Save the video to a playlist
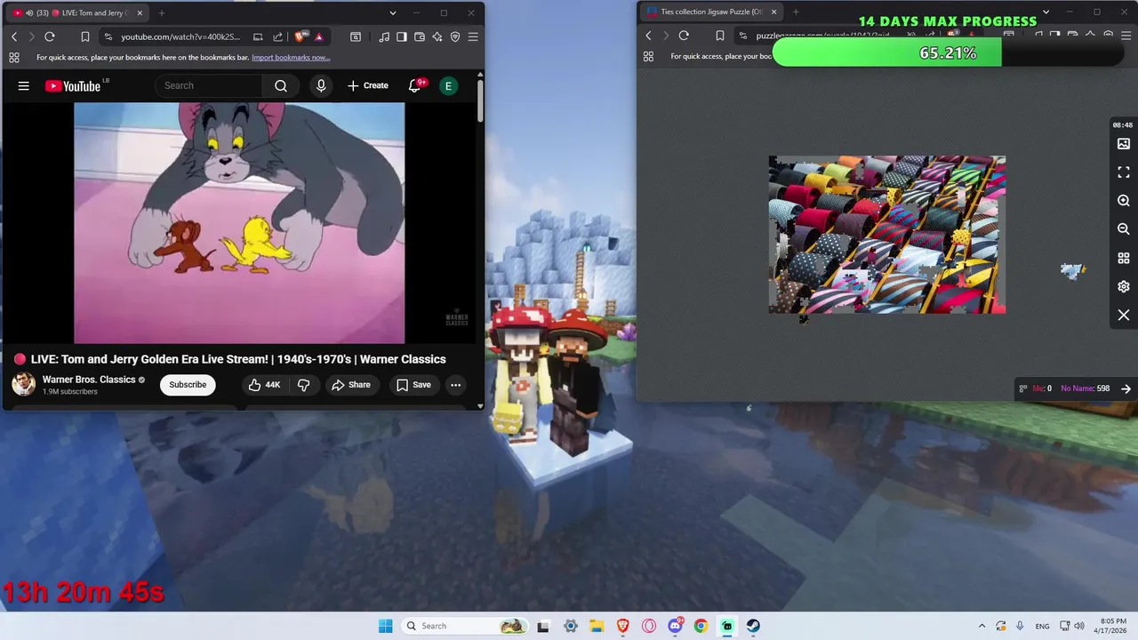Viewport: 1138px width, 640px height. tap(413, 385)
